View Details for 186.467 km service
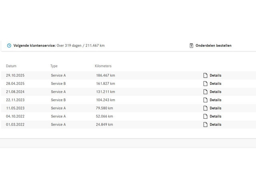This screenshot has height=192, width=256. click(215, 75)
